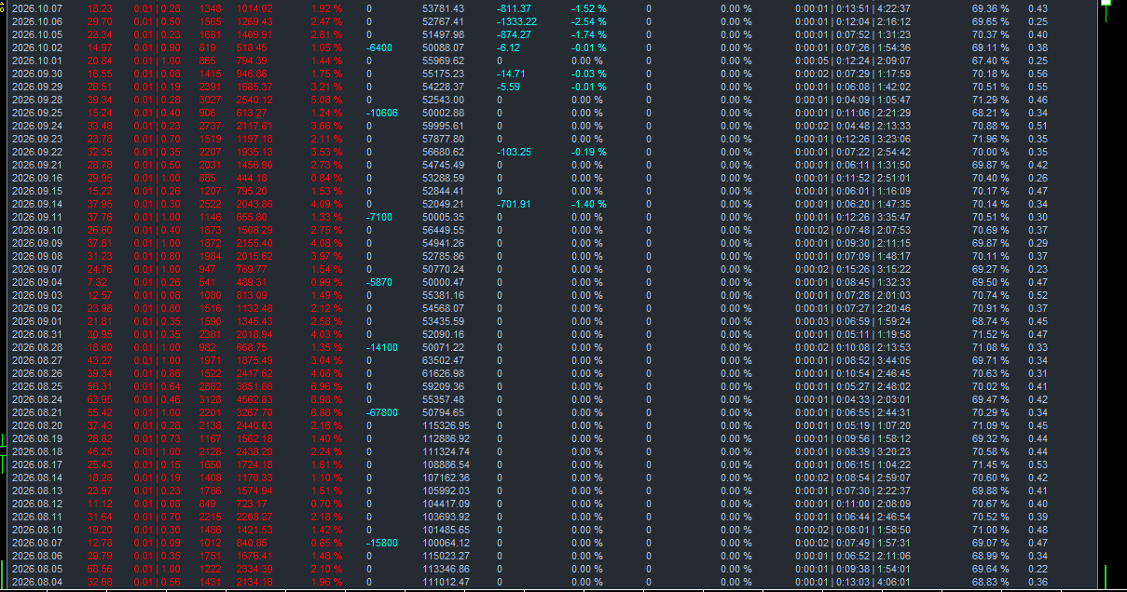Viewport: 1127px width, 592px height.
Task: Click the cyan value -14100
Action: tap(382, 347)
